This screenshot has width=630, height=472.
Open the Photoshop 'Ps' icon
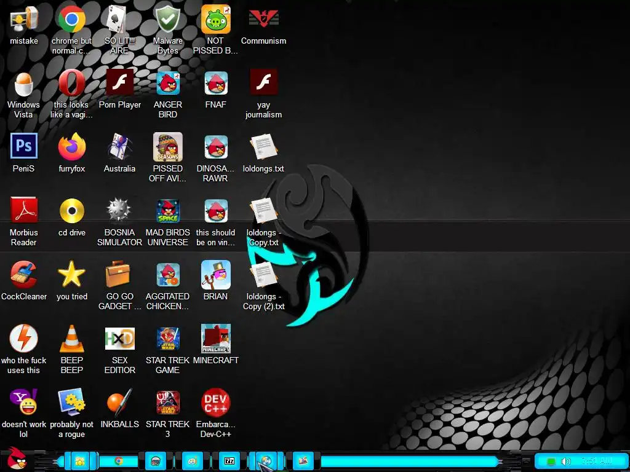coord(24,146)
